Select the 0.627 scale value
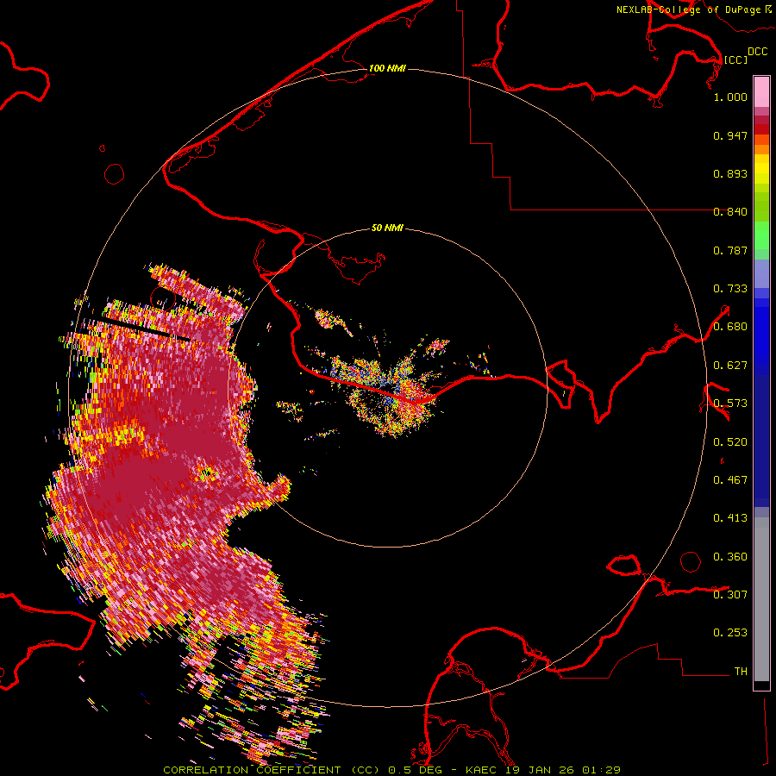The width and height of the screenshot is (776, 776). pos(730,366)
